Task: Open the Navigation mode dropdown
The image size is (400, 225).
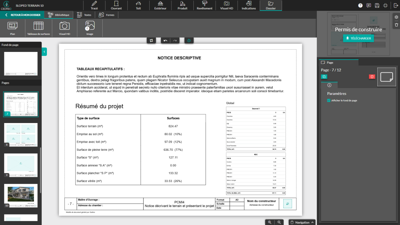Action: coord(302,222)
